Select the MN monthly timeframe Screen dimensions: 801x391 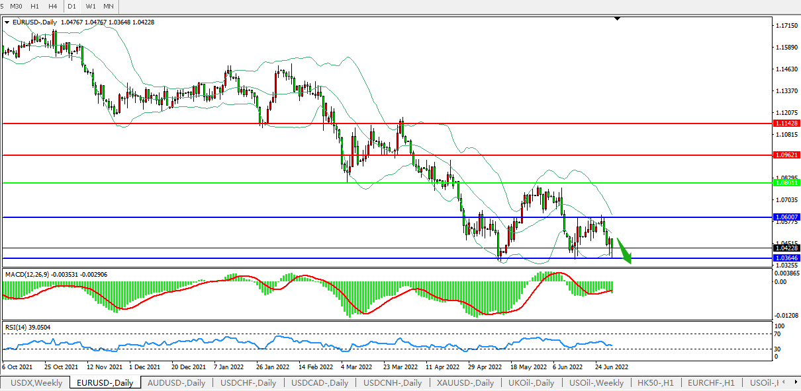(109, 6)
